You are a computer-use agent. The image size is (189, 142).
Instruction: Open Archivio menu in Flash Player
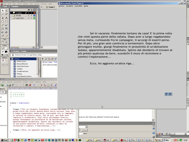61,6
